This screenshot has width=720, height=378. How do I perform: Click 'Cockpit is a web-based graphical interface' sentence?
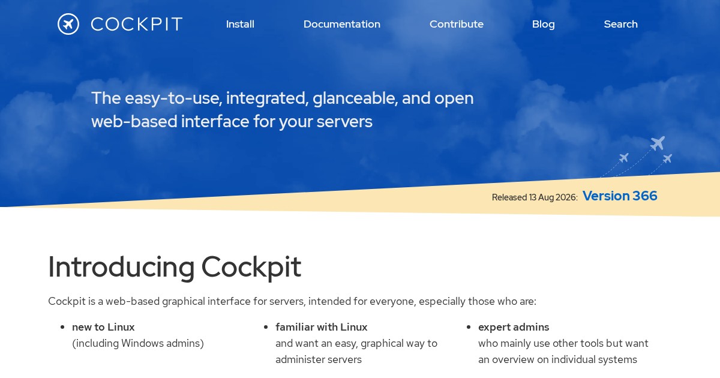coord(292,301)
